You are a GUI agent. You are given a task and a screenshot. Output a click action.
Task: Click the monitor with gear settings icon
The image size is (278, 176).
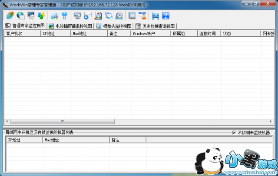click(x=31, y=16)
